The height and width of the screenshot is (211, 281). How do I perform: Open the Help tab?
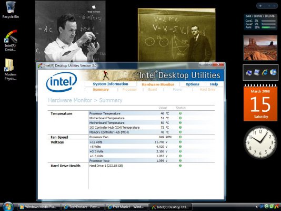click(214, 84)
